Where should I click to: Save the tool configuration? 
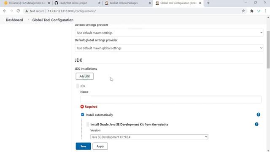click(x=83, y=147)
